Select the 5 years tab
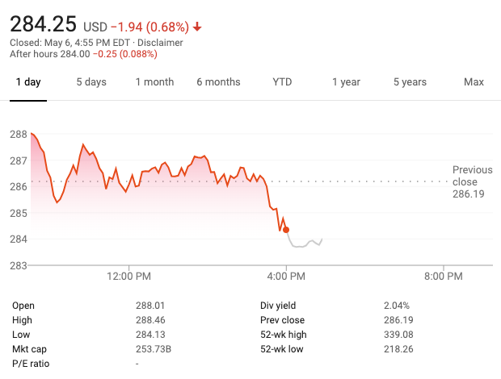 pyautogui.click(x=410, y=82)
